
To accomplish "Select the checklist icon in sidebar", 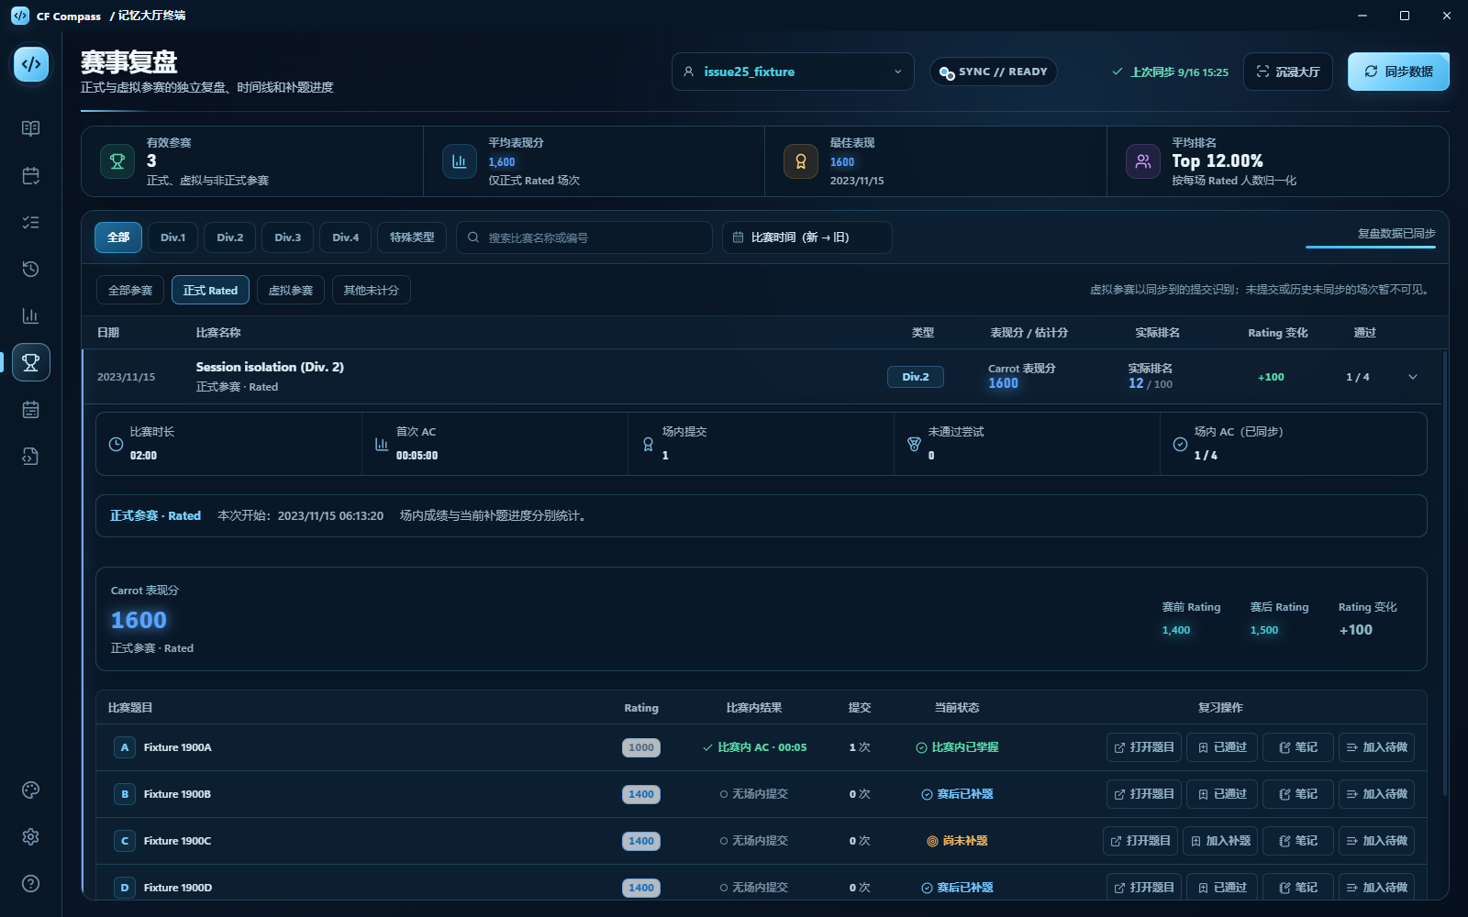I will point(30,222).
